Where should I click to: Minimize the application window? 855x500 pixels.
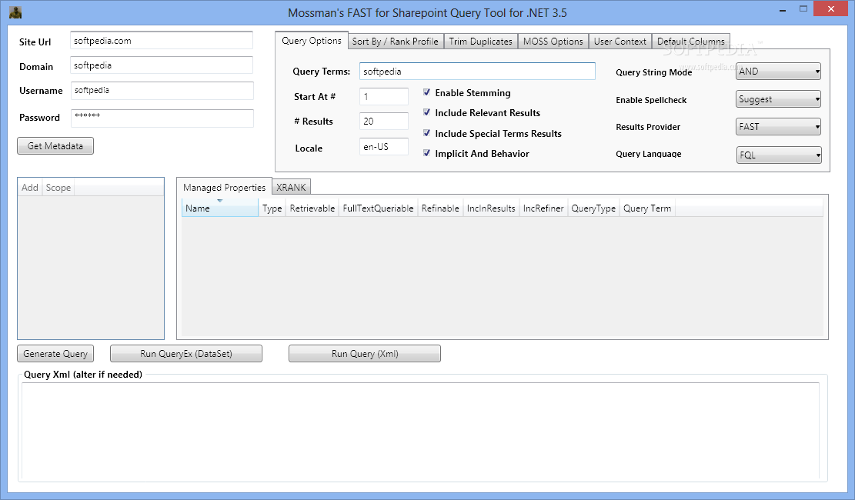click(x=783, y=9)
